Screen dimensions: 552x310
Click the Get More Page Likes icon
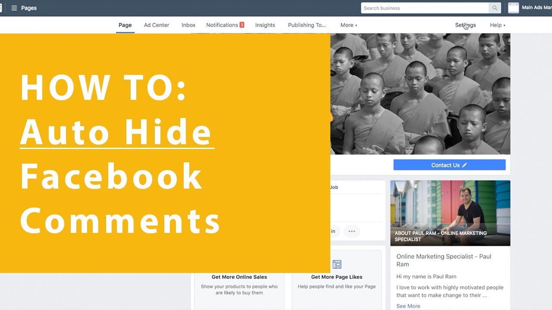pos(337,264)
